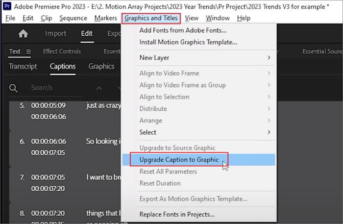Go to the Home screen icon

pos(23,34)
